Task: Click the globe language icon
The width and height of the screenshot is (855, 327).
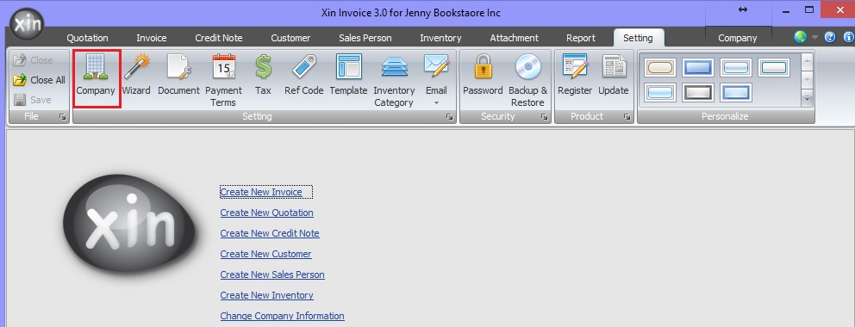Action: coord(800,37)
